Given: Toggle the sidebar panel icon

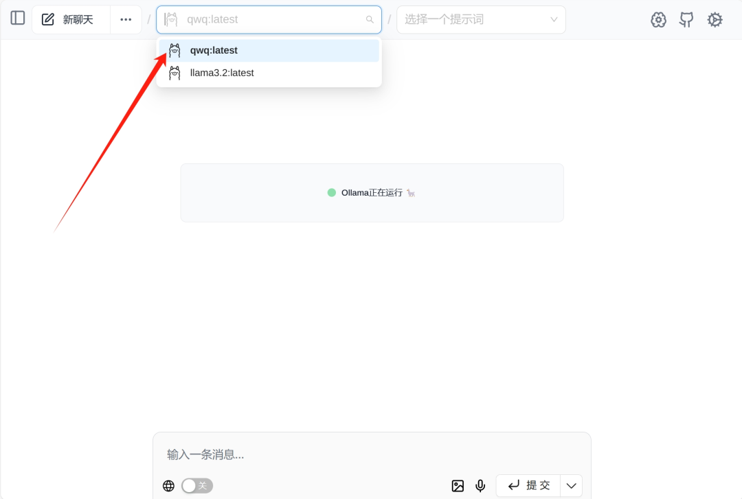Looking at the screenshot, I should click(17, 18).
